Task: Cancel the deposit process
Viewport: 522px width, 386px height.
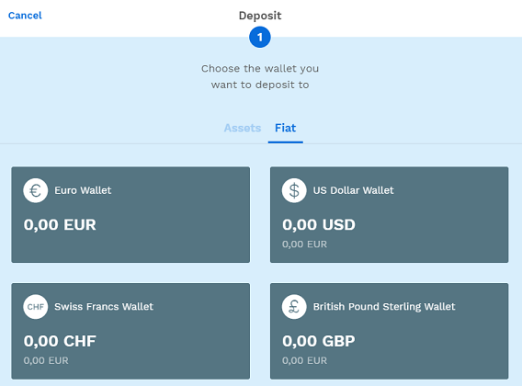Action: (x=25, y=16)
